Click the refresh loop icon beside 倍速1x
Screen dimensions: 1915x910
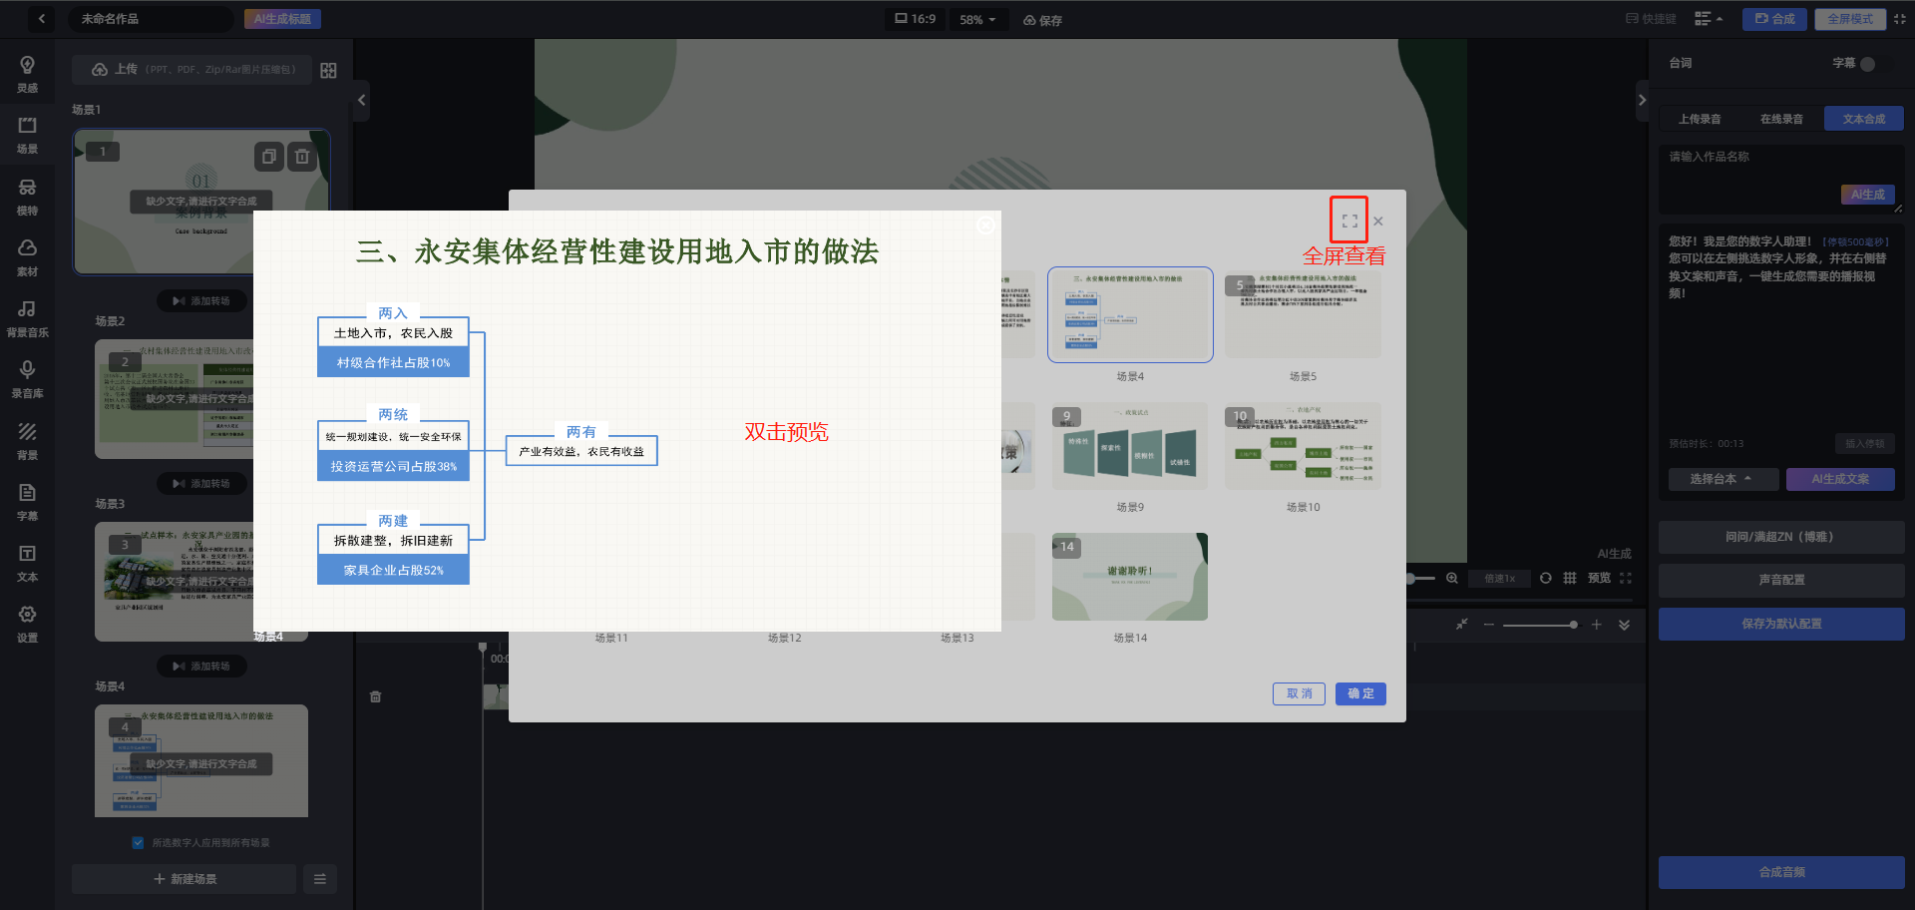point(1545,578)
